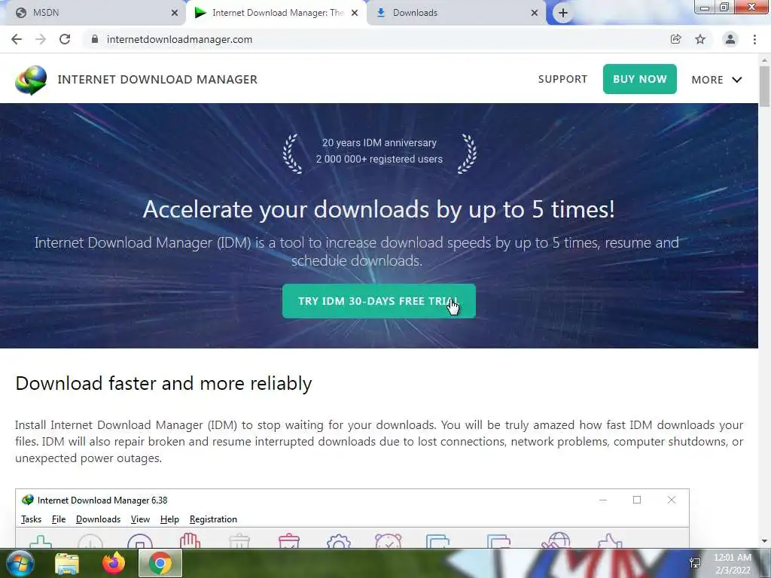Click the BUY NOW button
This screenshot has height=578, width=771.
tap(640, 79)
